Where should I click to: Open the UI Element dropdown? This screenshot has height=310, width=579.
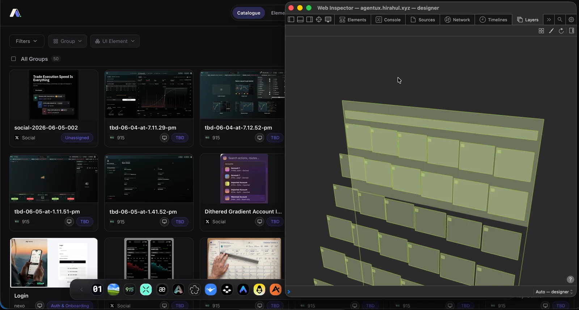coord(115,41)
